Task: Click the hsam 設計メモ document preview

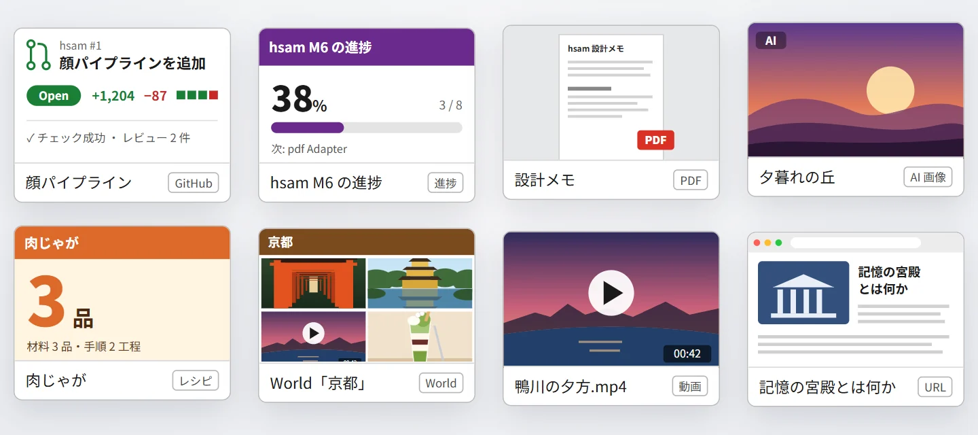Action: (611, 97)
